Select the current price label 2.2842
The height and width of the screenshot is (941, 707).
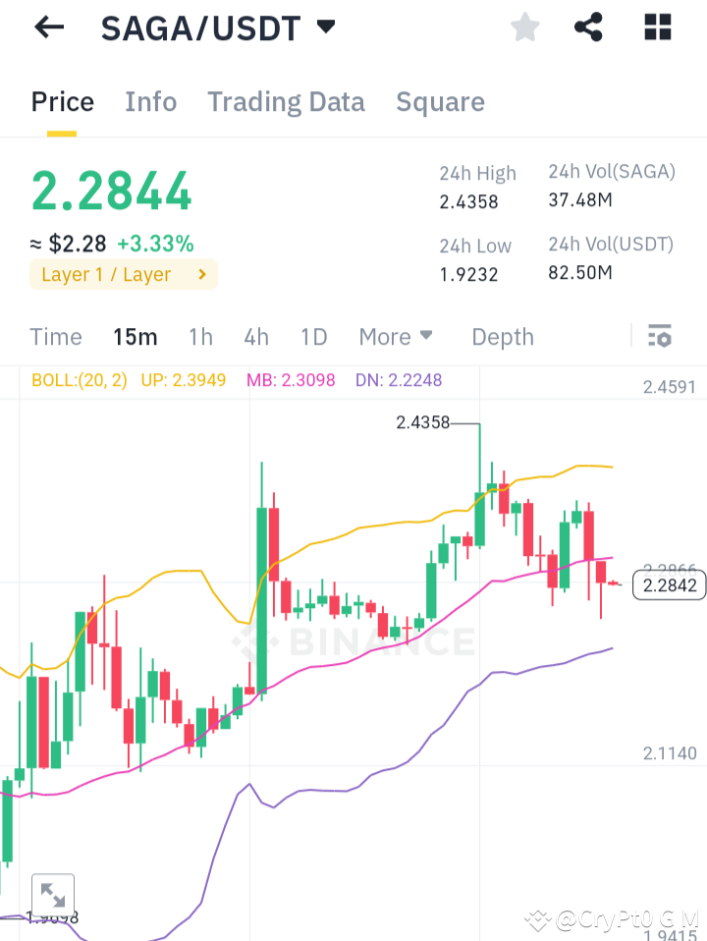click(669, 584)
